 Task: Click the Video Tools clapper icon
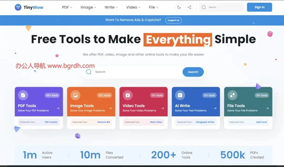128,95
